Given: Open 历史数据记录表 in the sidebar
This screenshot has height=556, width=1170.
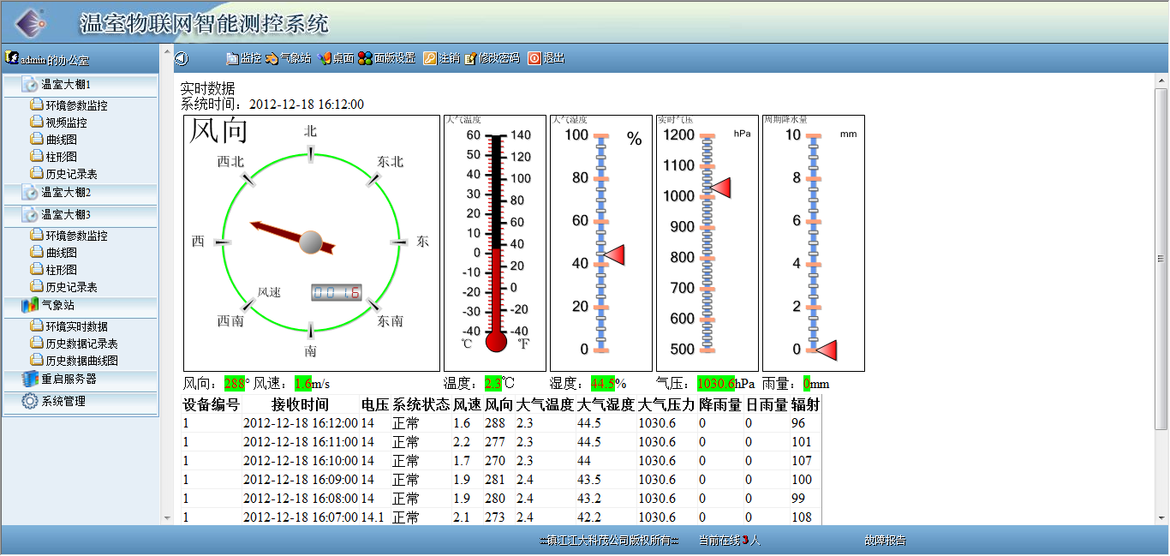Looking at the screenshot, I should (81, 344).
